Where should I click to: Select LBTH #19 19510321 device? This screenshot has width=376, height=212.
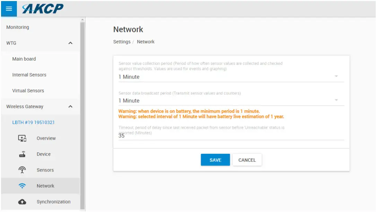click(x=33, y=122)
